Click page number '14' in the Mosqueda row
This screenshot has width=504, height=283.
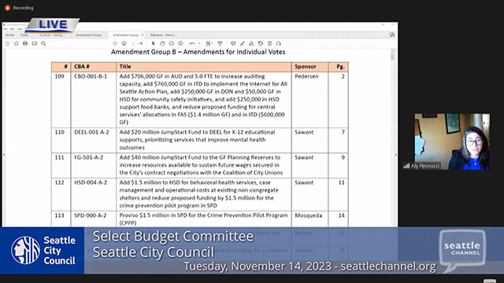pyautogui.click(x=341, y=215)
